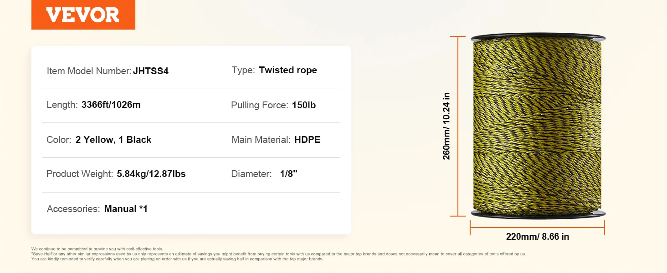
Task: Click the Item Model Number label
Action: (x=89, y=71)
